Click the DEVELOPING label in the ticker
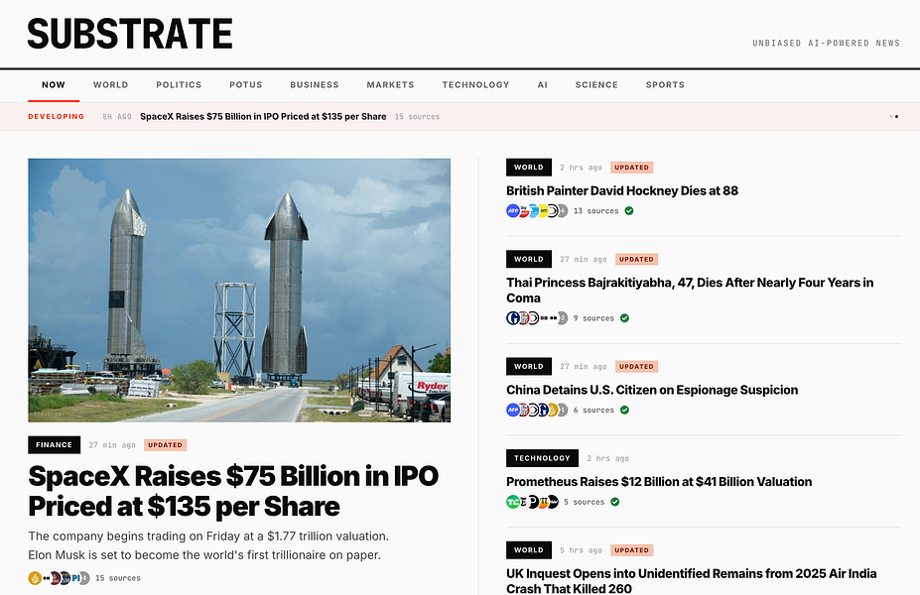The width and height of the screenshot is (920, 595). tap(57, 117)
